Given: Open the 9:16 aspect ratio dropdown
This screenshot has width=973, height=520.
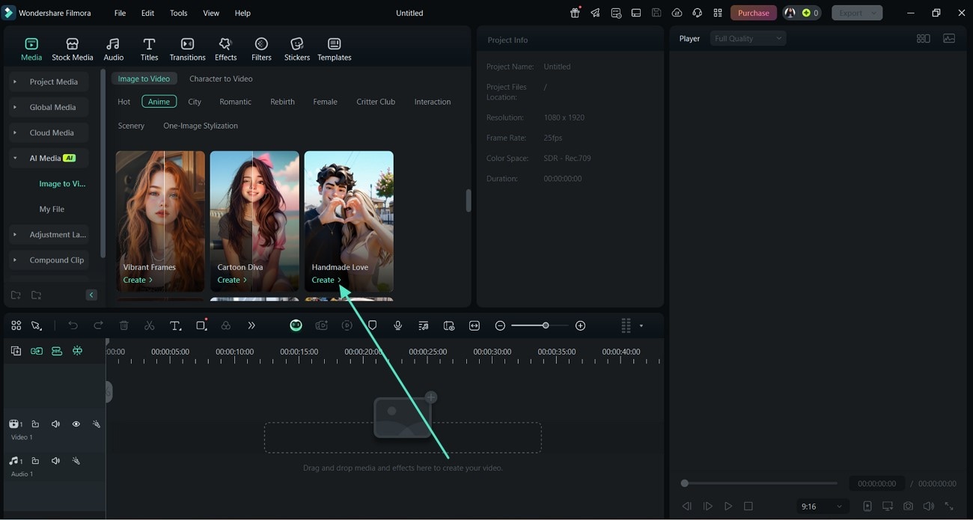Looking at the screenshot, I should pos(822,507).
